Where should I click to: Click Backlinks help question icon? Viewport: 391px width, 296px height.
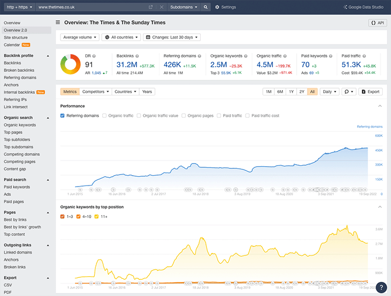(x=137, y=56)
